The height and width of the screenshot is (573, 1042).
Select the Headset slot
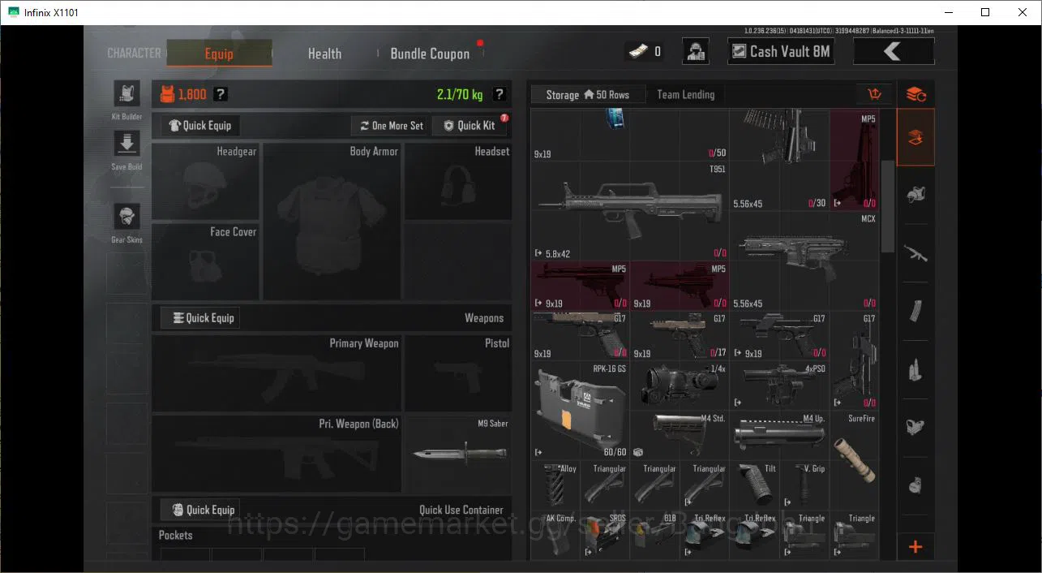458,182
